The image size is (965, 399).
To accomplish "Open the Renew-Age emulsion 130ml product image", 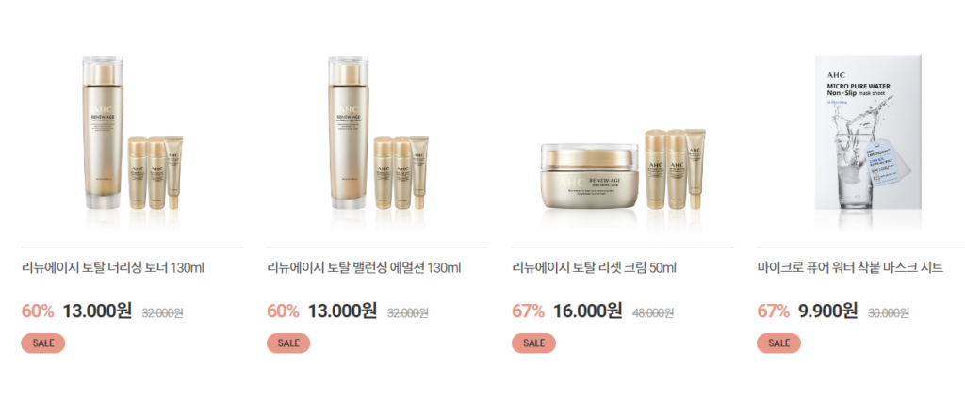I will pos(378,133).
